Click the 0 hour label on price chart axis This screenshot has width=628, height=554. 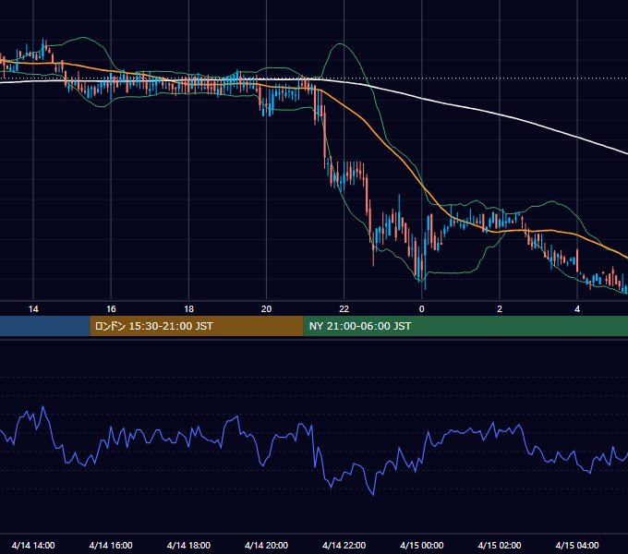pyautogui.click(x=422, y=309)
